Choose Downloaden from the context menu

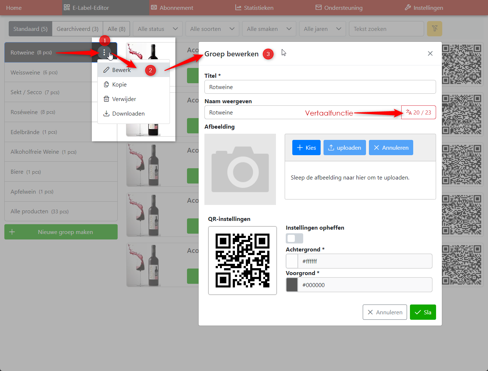tap(128, 114)
